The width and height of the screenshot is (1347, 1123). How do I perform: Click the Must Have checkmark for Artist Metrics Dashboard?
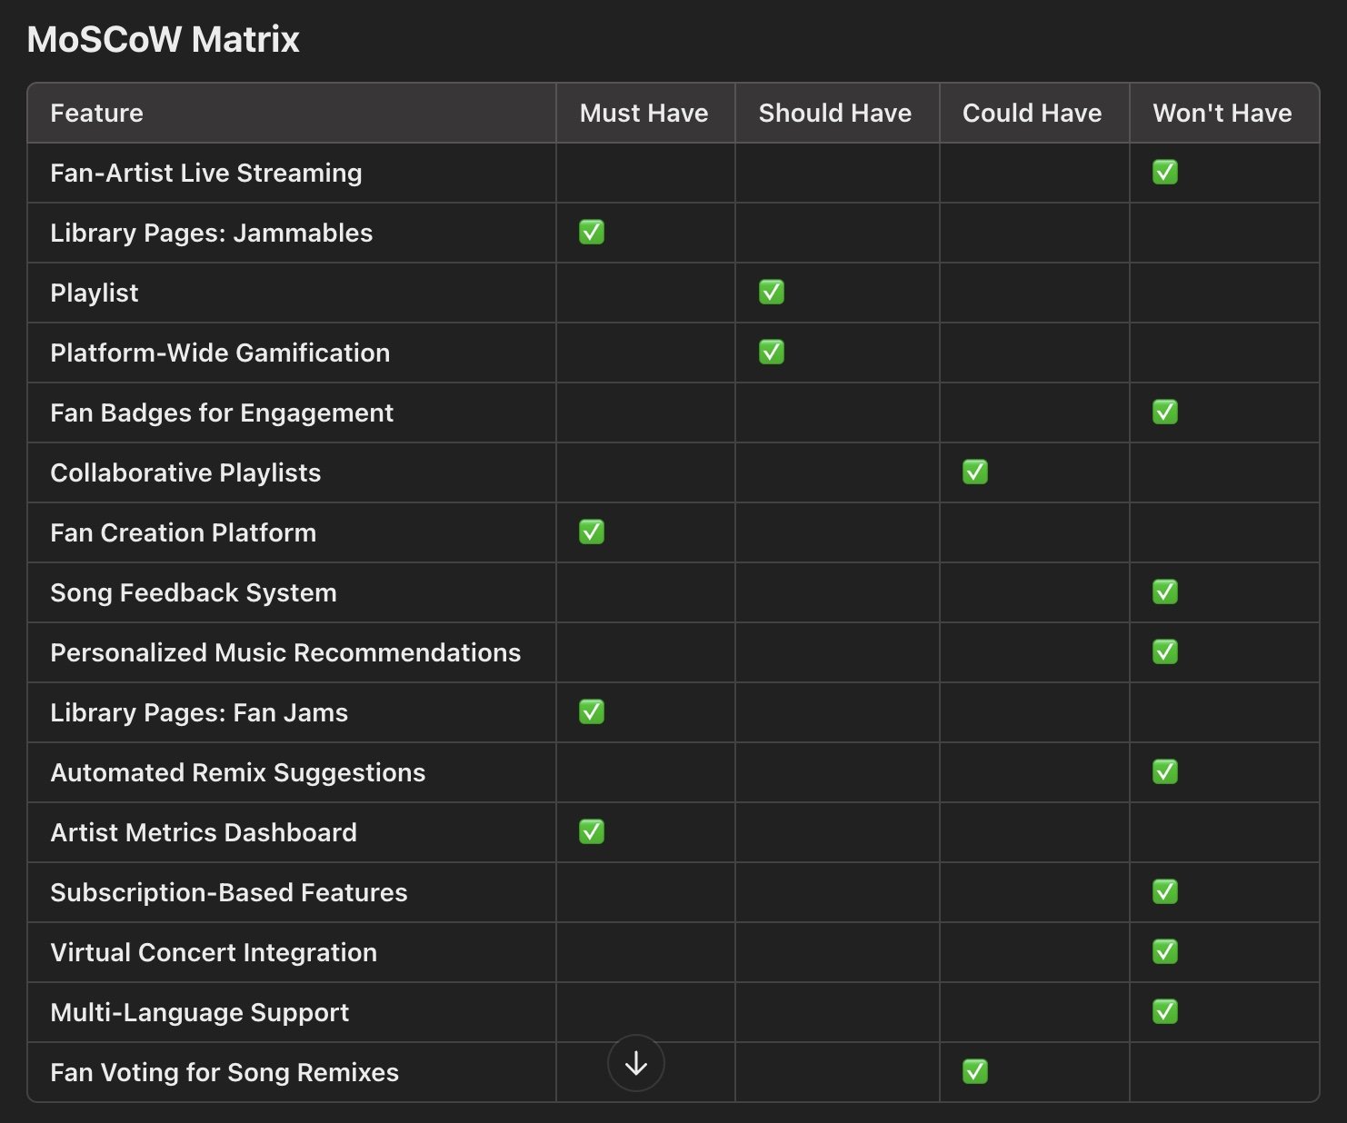pos(592,831)
